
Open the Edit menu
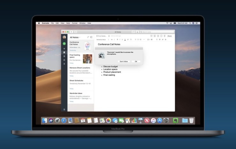coord(57,23)
